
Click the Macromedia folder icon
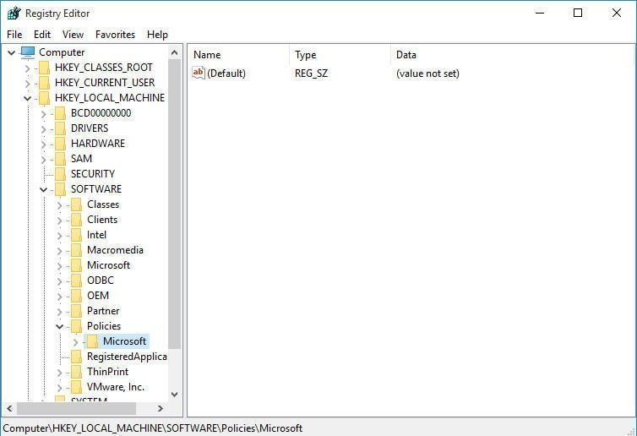(76, 250)
